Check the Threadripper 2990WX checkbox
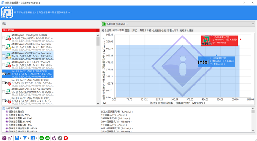The width and height of the screenshot is (257, 141). 4,38
